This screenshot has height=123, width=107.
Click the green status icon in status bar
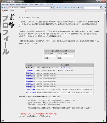pos(103,121)
